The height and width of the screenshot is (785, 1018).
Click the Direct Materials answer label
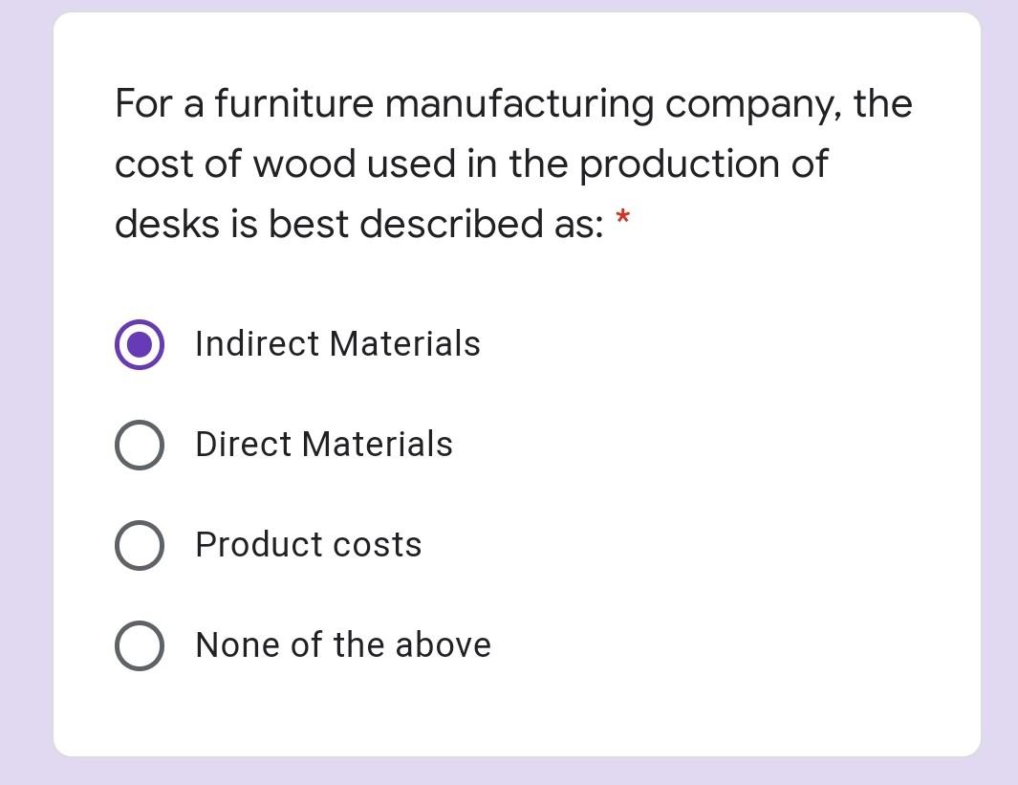[324, 445]
